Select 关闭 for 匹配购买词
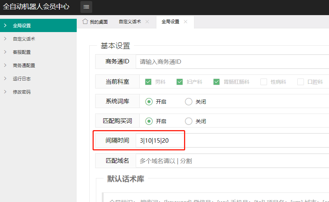This screenshot has height=202, width=329. coord(188,121)
